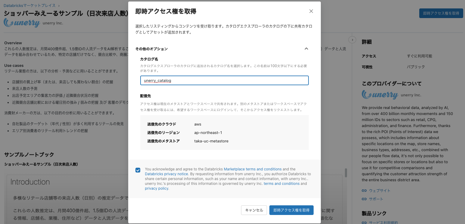Open the サポート link

(x=376, y=199)
